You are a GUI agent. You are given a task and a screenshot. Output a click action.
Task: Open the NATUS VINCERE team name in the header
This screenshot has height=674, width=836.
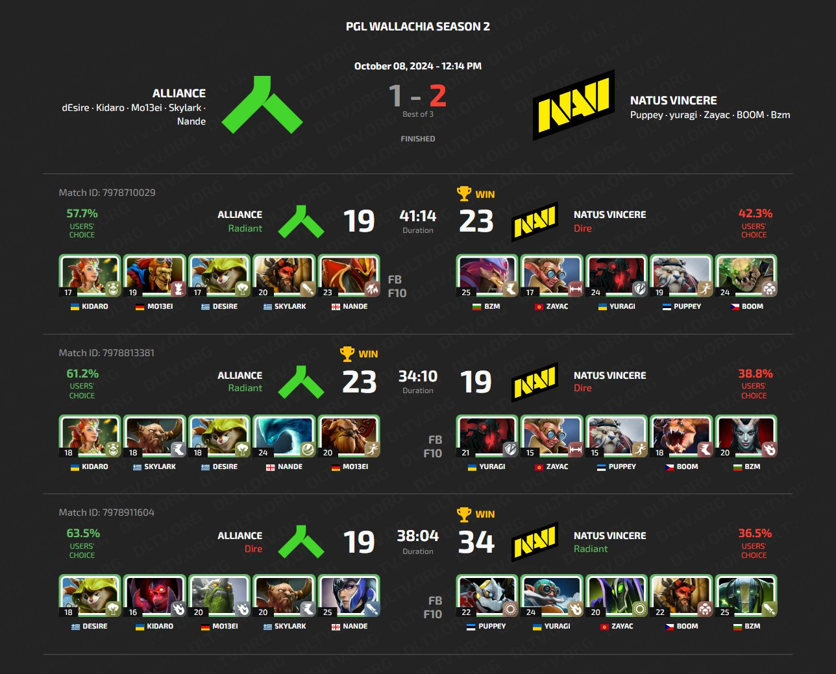pyautogui.click(x=674, y=101)
